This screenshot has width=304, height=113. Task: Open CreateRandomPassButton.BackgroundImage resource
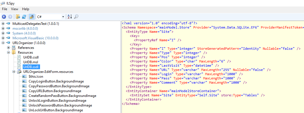tap(62, 96)
